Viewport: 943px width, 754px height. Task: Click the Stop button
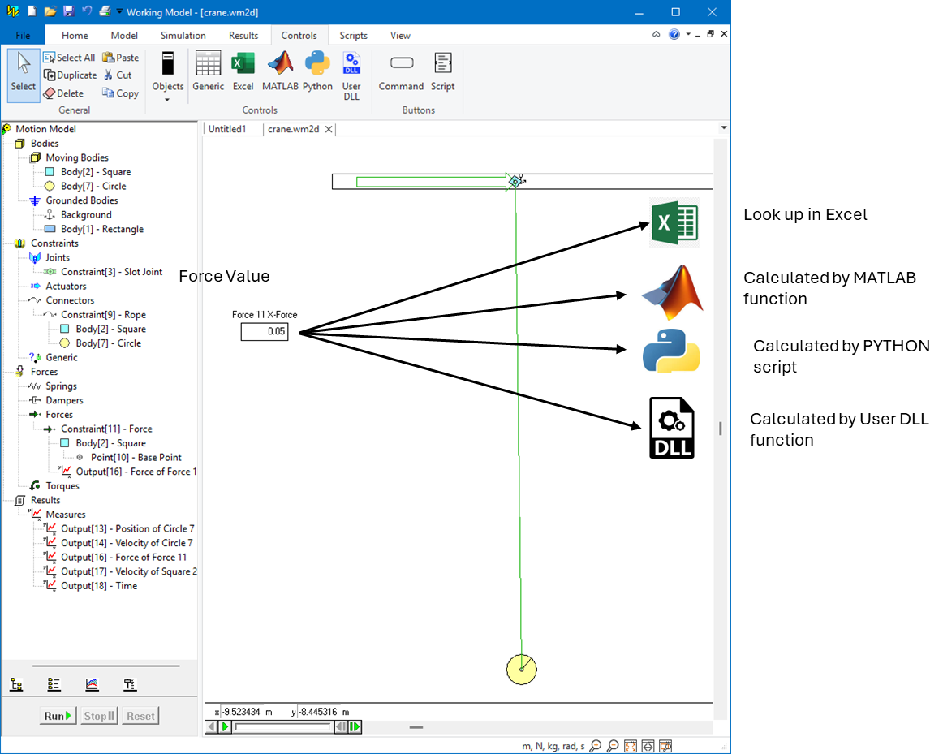99,716
